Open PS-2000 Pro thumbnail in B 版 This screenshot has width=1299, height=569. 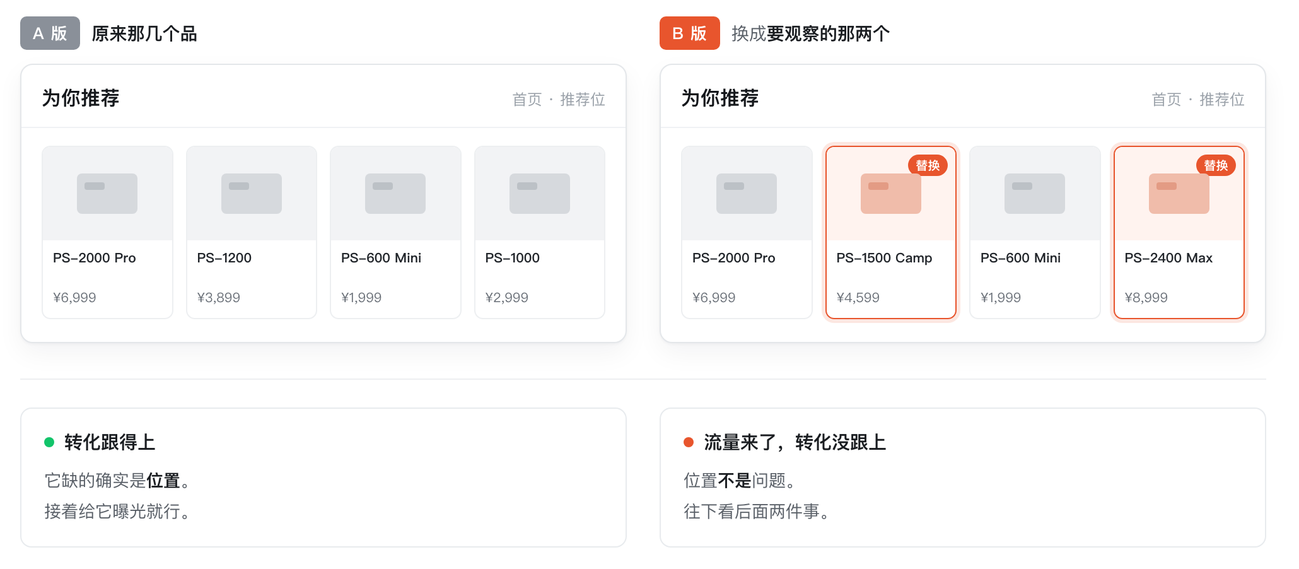747,194
